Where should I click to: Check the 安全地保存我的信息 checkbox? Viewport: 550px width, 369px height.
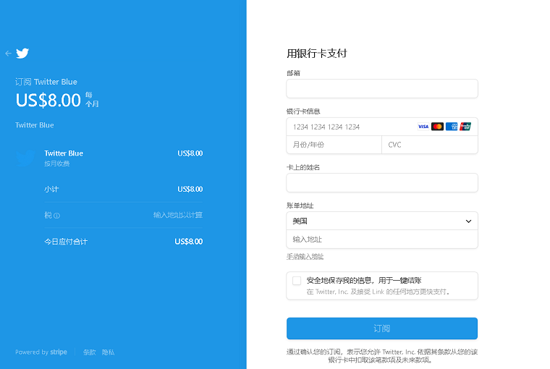(297, 281)
